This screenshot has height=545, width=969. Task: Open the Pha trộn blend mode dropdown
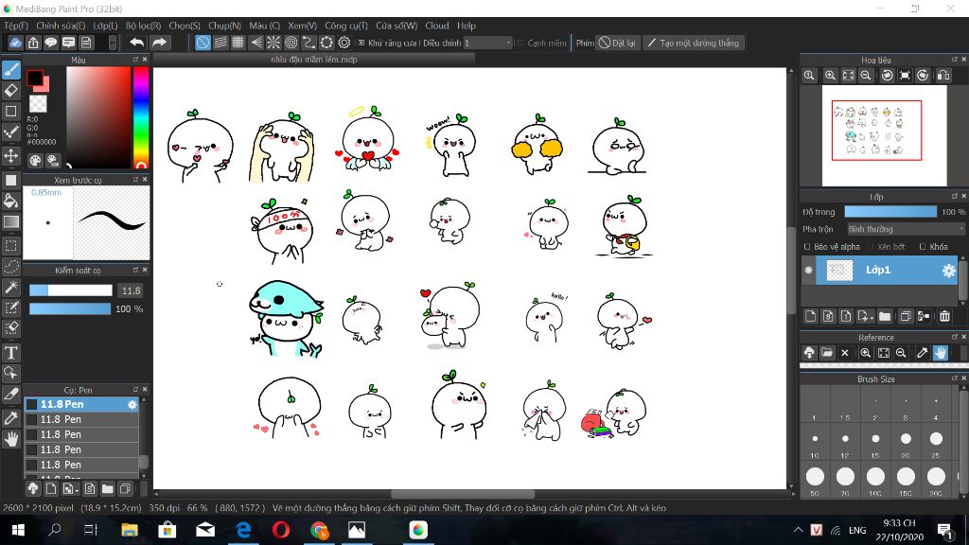coord(905,229)
